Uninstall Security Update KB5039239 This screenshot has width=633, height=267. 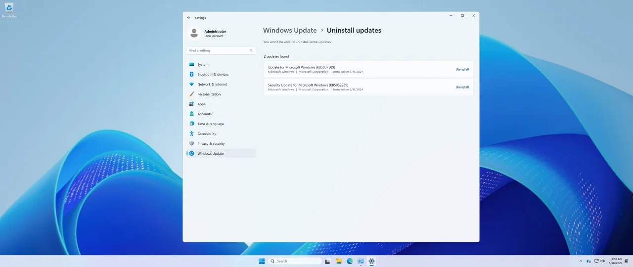[462, 87]
